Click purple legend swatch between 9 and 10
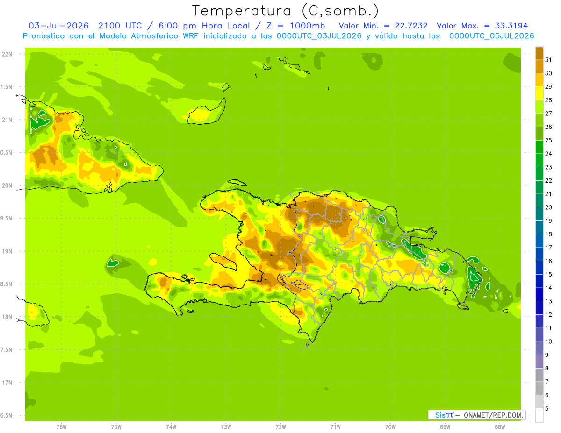561x433 pixels. tap(539, 348)
